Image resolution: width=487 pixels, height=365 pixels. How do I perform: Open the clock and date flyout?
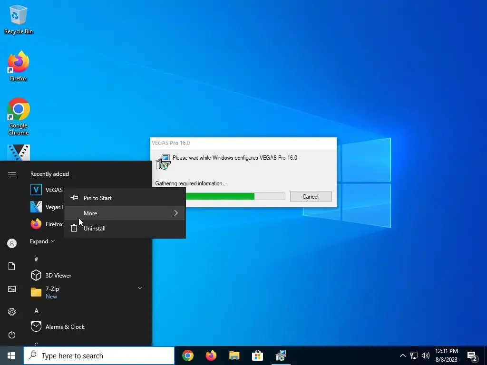coord(446,355)
